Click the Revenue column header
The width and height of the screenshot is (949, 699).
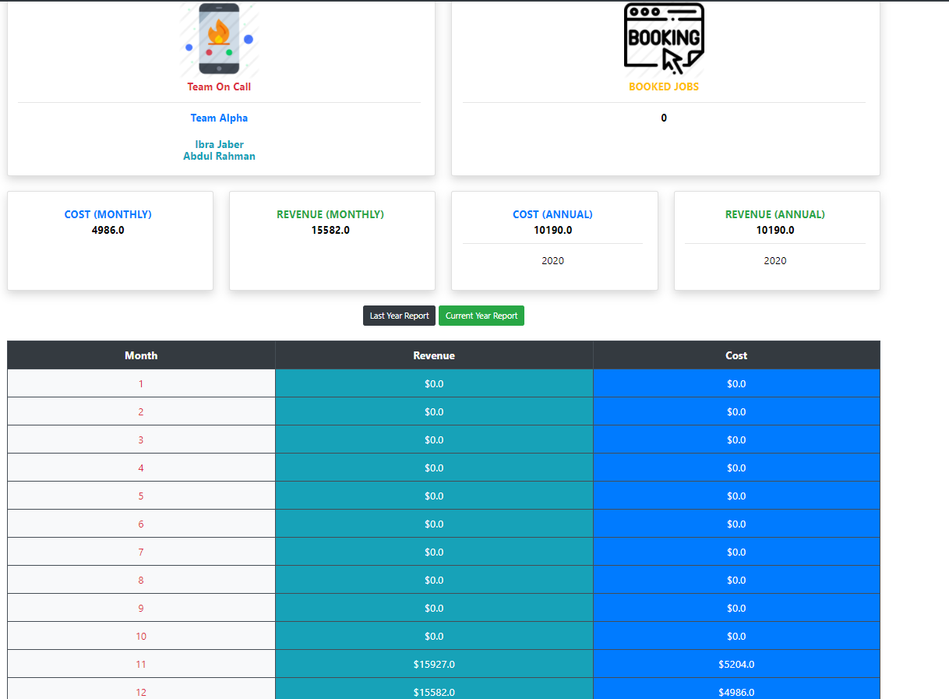tap(433, 355)
